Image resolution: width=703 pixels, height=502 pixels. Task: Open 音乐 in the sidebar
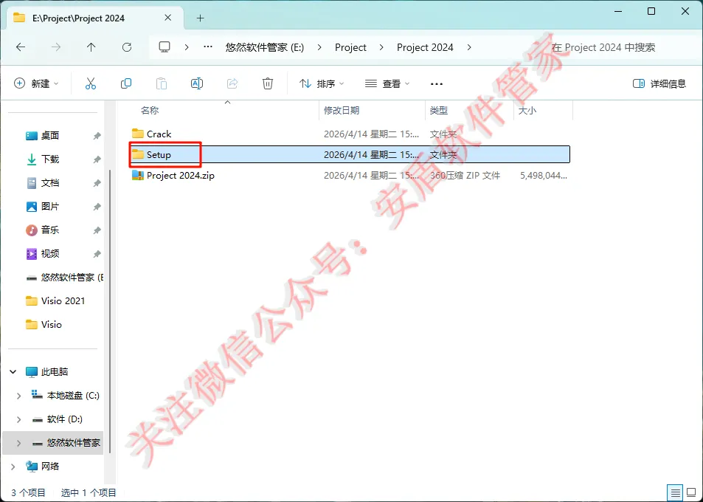(x=49, y=230)
